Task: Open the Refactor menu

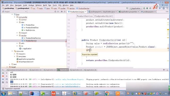Action: pyautogui.click(x=39, y=5)
